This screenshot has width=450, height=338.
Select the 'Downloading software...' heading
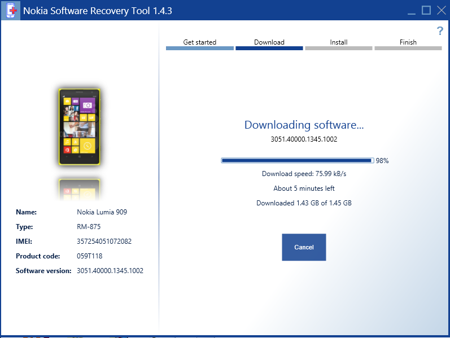(x=304, y=125)
